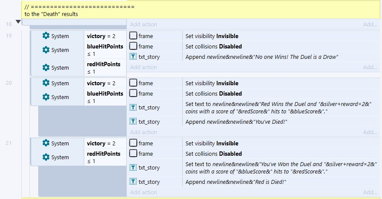Click frame icon for event 21 Set visibility
The height and width of the screenshot is (199, 382).
click(133, 143)
